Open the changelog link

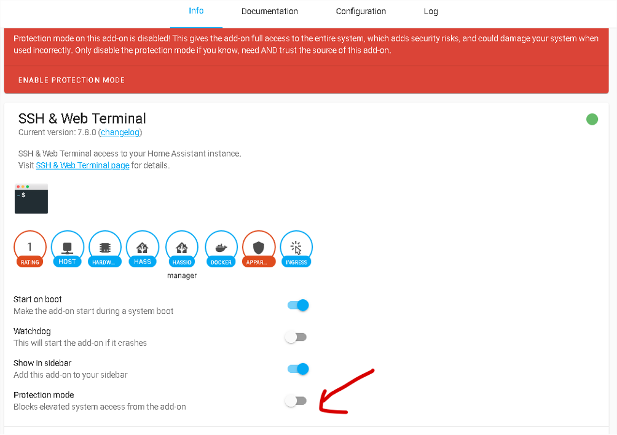pyautogui.click(x=120, y=133)
